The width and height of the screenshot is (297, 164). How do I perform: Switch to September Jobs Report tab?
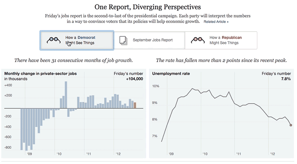click(x=150, y=40)
